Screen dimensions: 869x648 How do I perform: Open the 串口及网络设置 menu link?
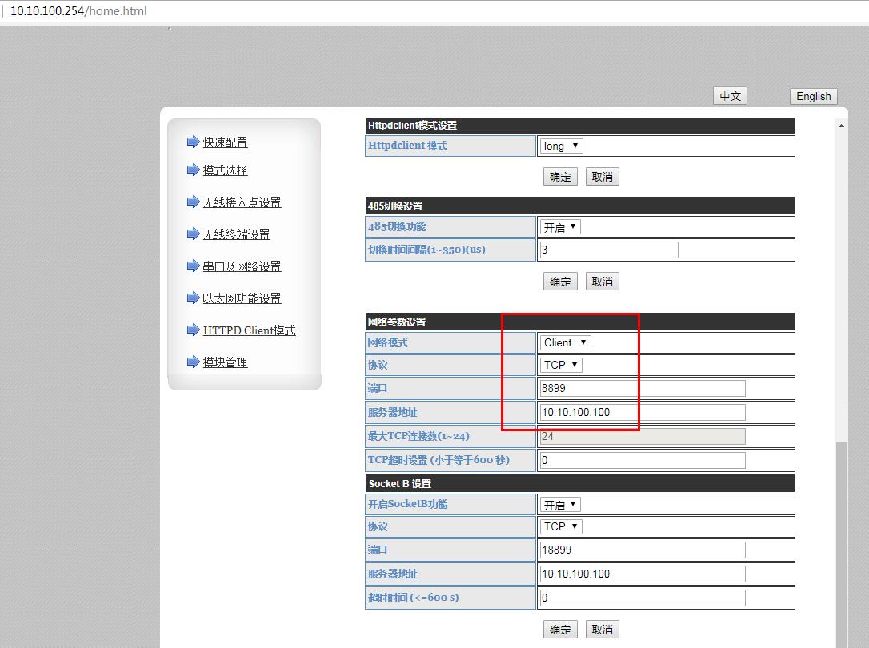[242, 266]
